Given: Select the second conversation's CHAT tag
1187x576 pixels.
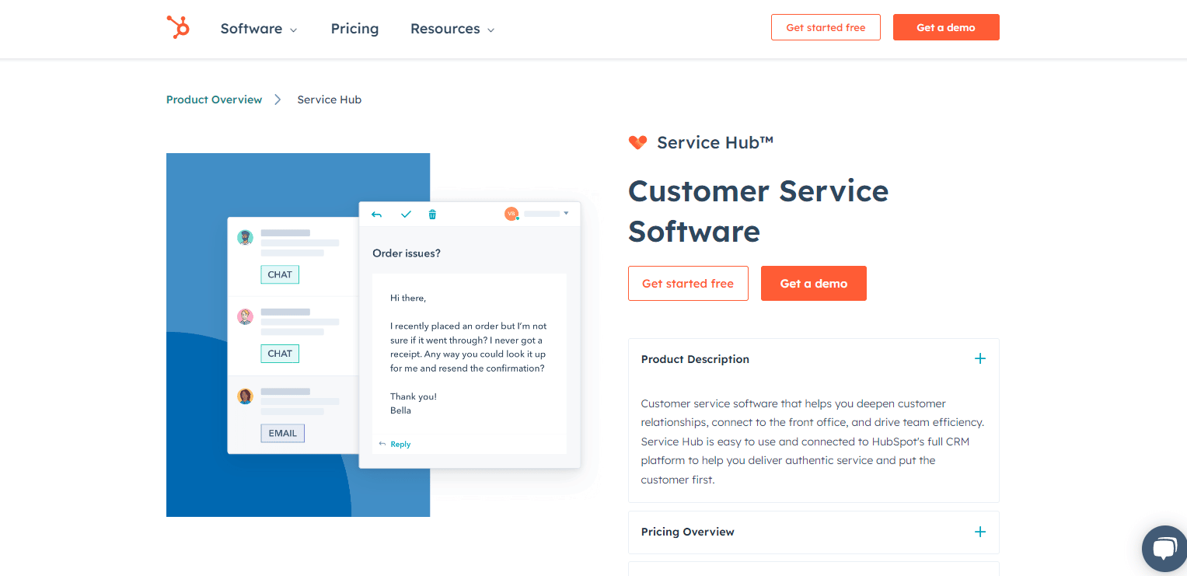Looking at the screenshot, I should click(x=280, y=354).
